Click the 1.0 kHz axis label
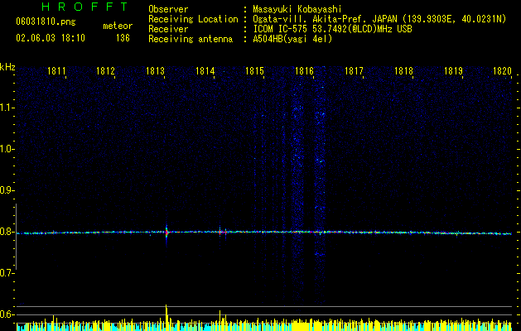Screen dimensions: 521x331 (7, 149)
